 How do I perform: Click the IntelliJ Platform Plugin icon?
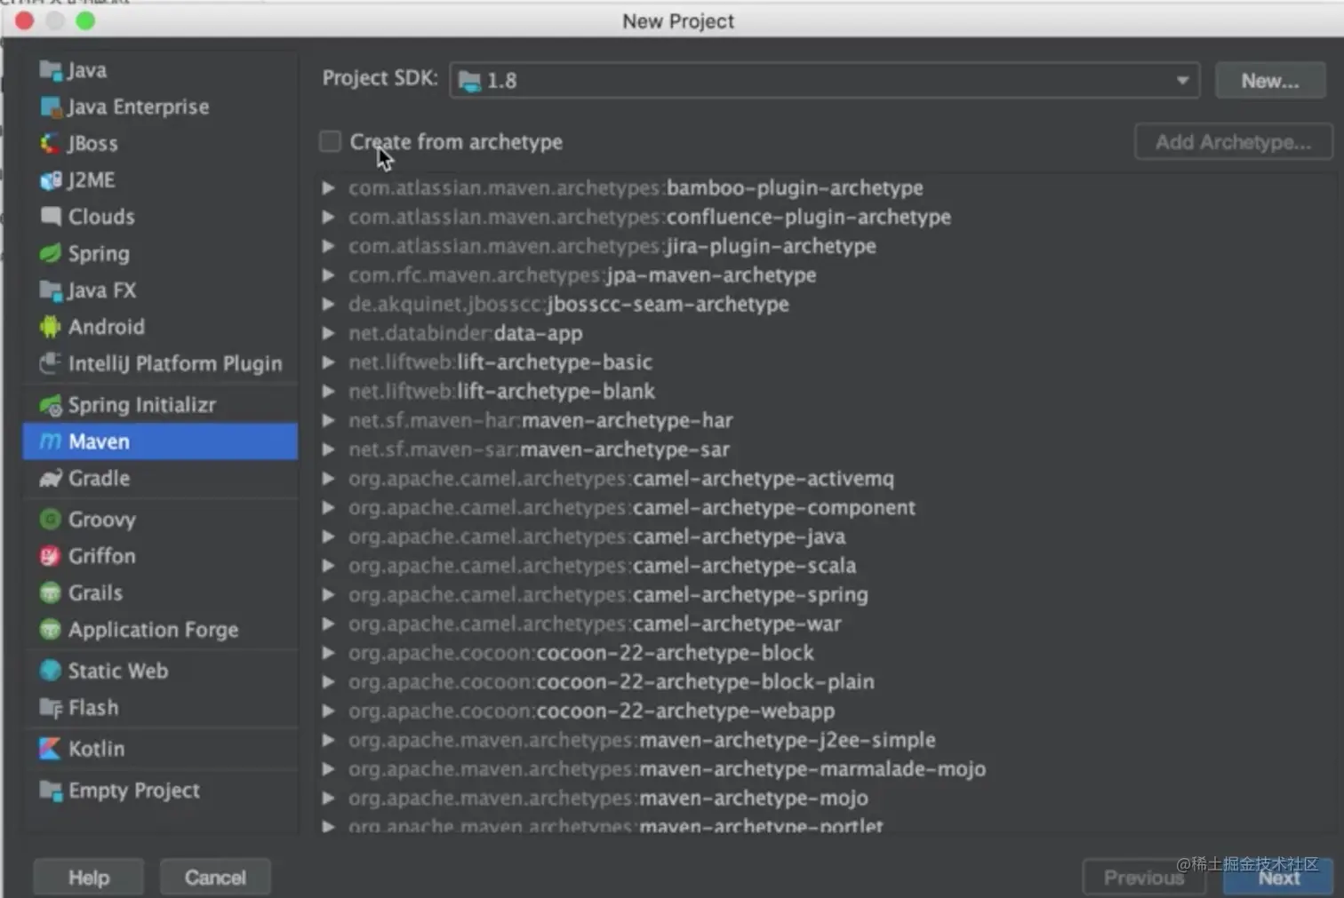[51, 363]
